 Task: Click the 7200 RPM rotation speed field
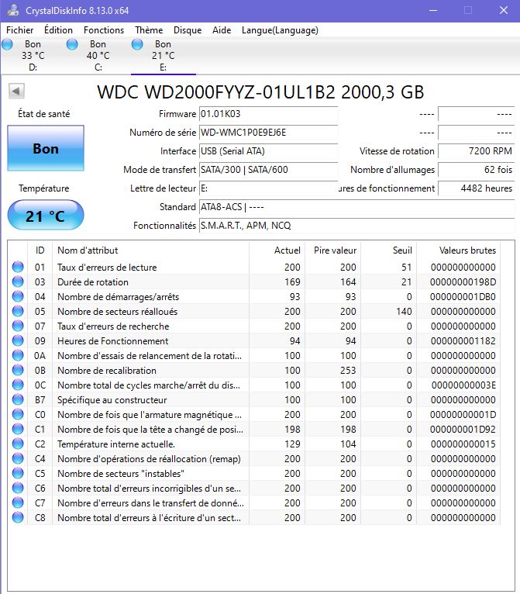pyautogui.click(x=476, y=151)
